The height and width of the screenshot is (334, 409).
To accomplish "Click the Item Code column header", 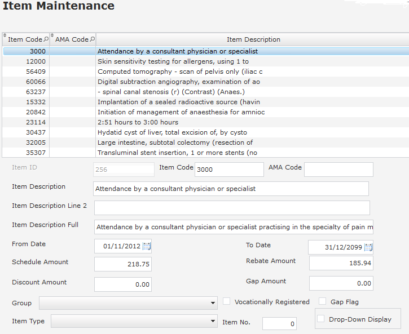I will point(25,39).
